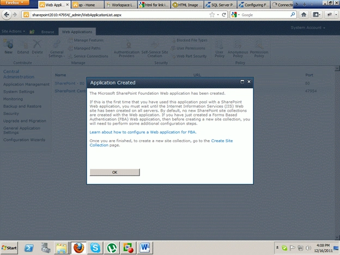Open the search engine selector dropdown

click(x=235, y=15)
